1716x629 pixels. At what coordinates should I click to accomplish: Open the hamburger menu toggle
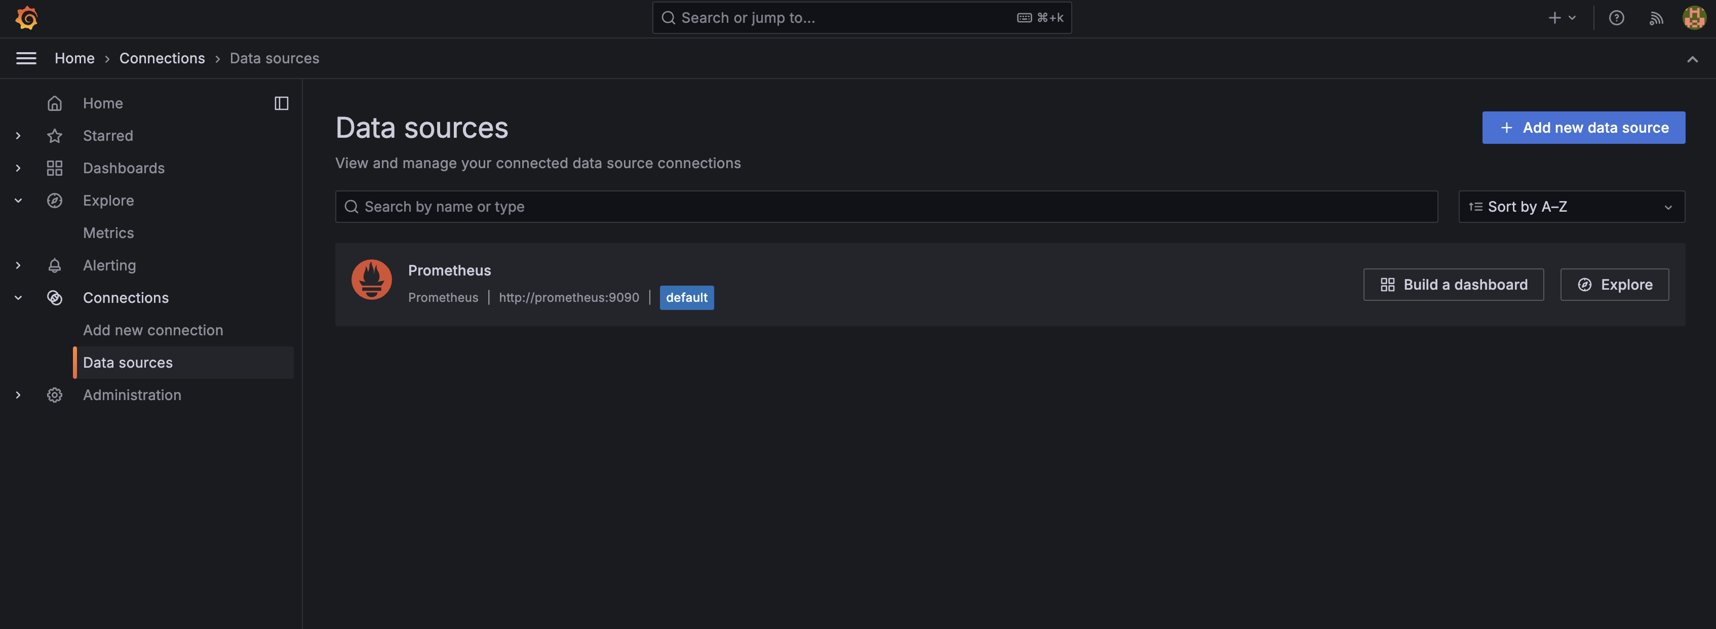coord(26,59)
